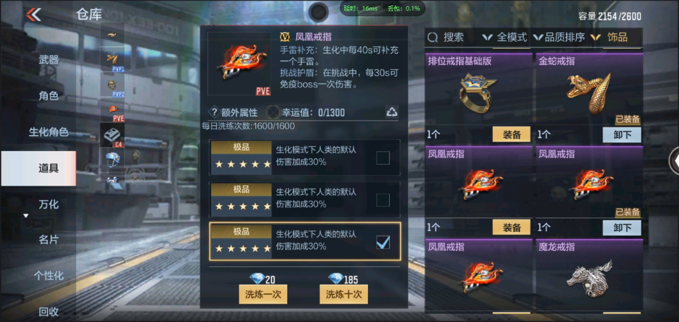Select the PVE ring icon in the sub-list
Viewport: 679px width, 322px height.
point(113,111)
